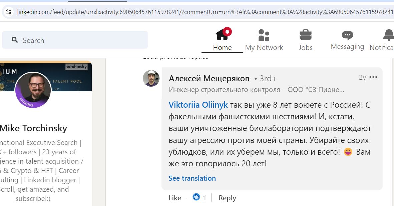Screen dimensions: 394x206
Task: Open the Home feed icon
Action: tap(222, 34)
